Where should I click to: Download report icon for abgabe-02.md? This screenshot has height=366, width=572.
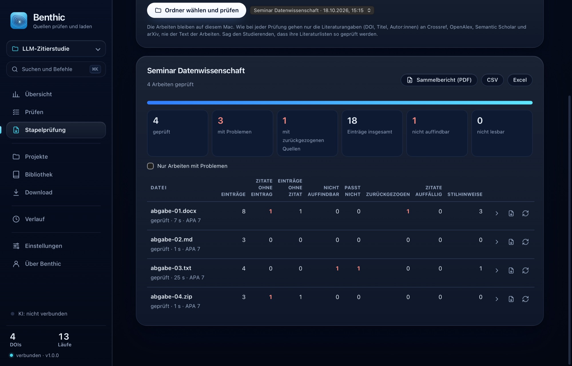tap(511, 242)
